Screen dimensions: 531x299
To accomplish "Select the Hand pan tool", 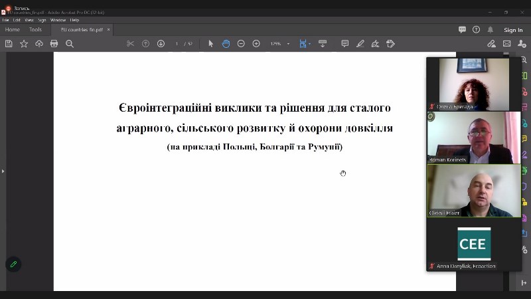I will click(x=226, y=44).
